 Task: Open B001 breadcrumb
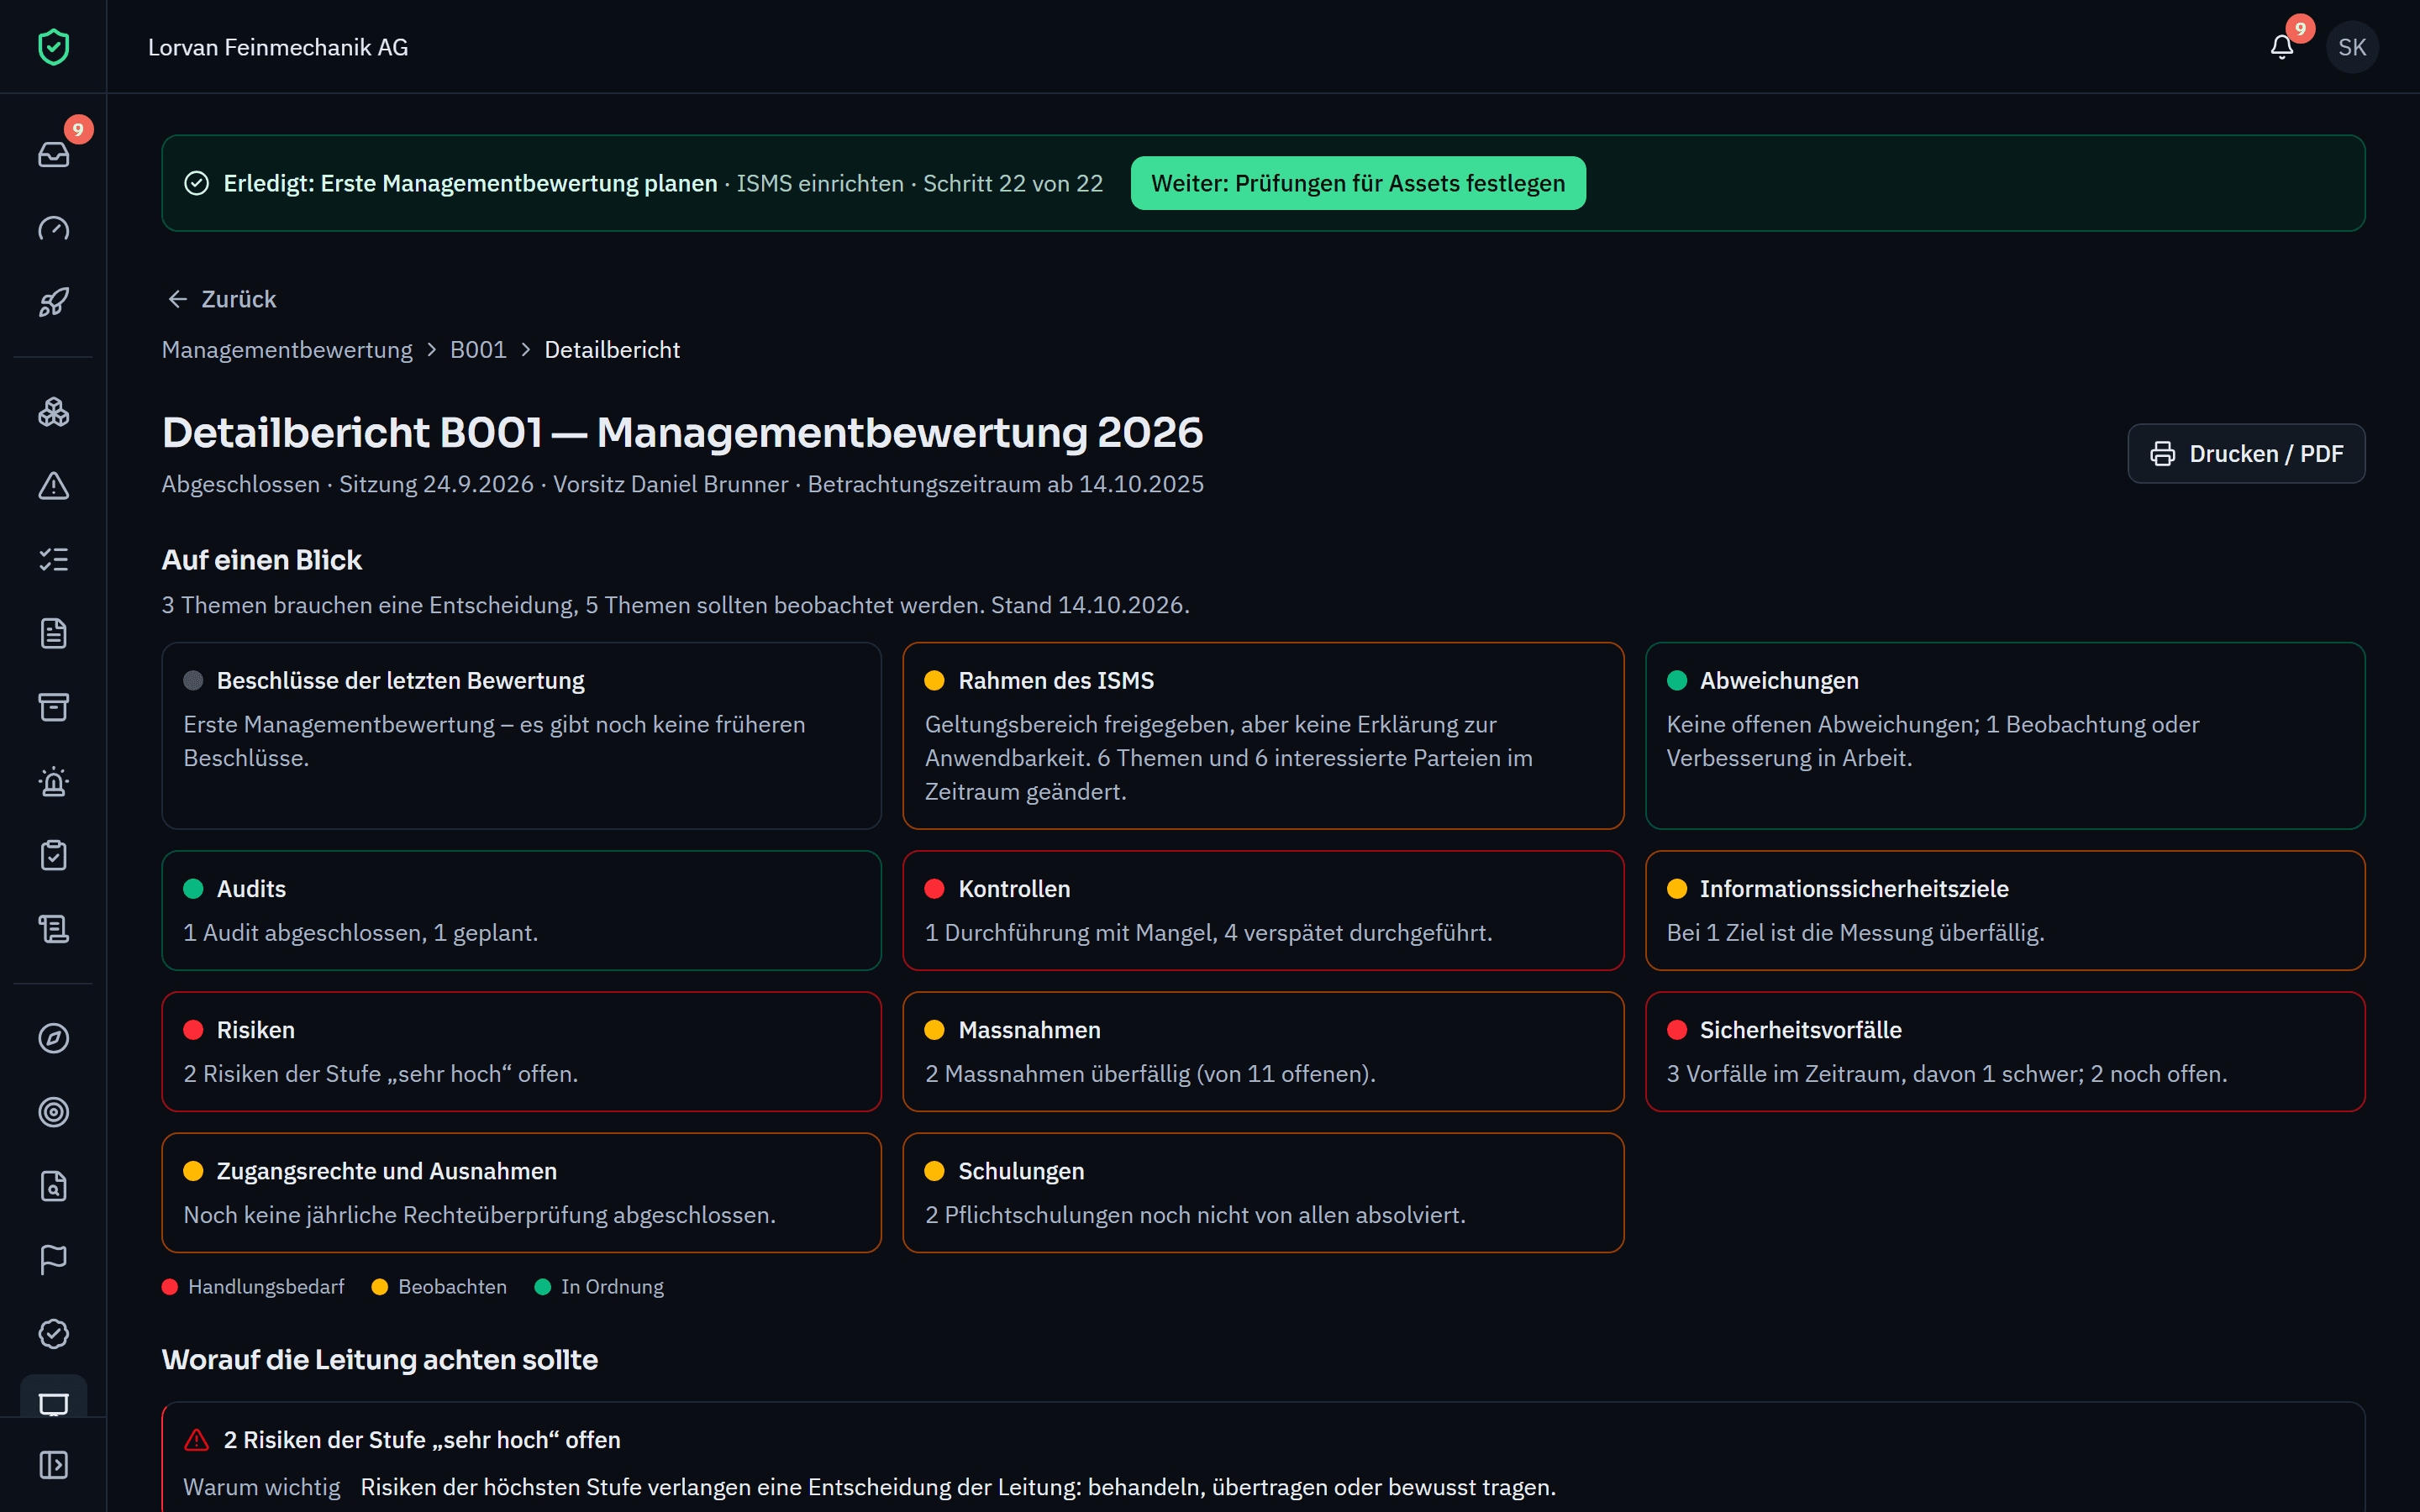tap(478, 350)
